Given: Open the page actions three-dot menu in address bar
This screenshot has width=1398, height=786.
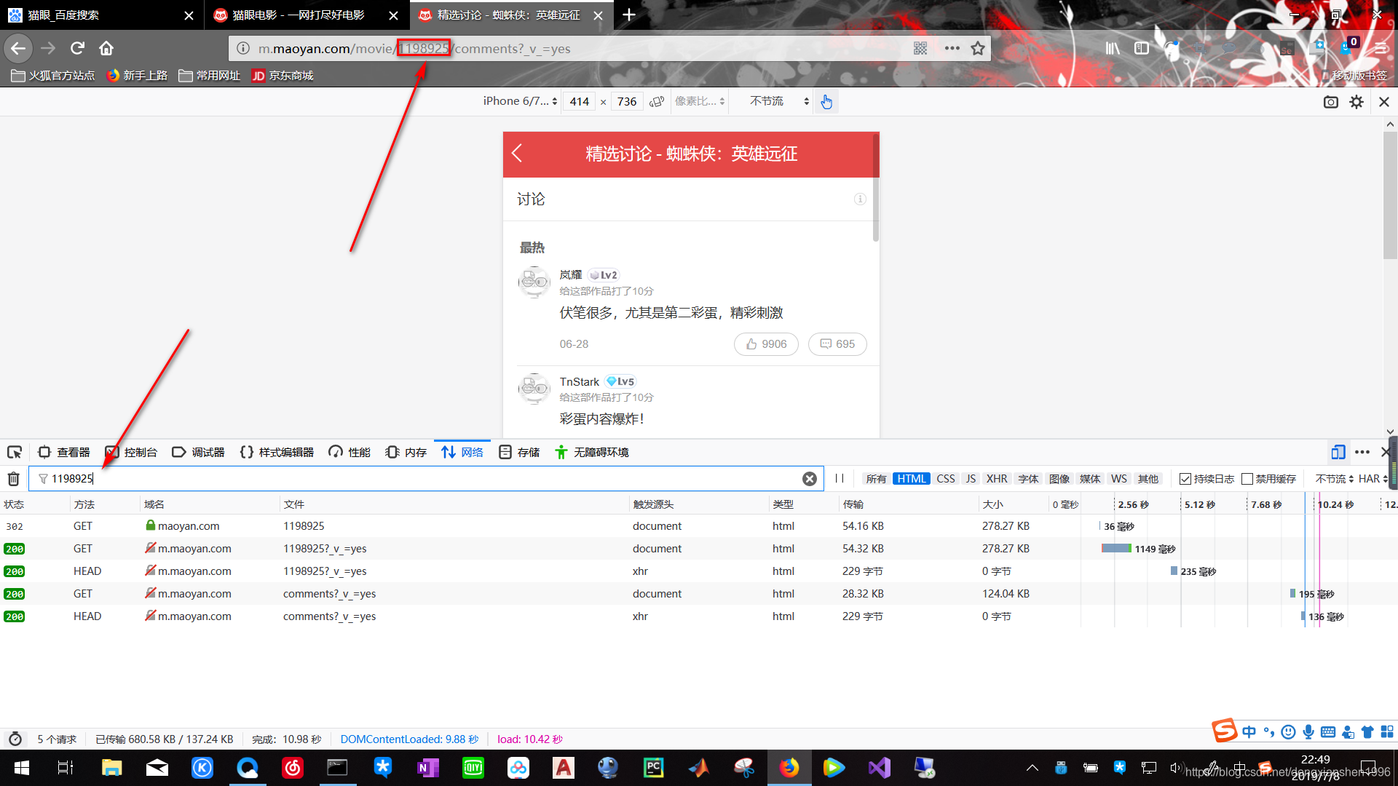Looking at the screenshot, I should (952, 48).
